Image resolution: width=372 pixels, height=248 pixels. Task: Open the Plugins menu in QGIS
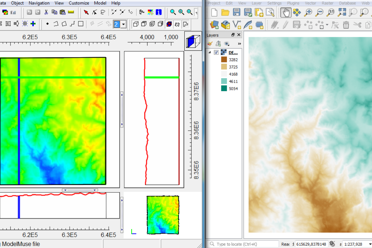point(293,3)
